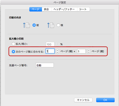This screenshot has height=106, width=119.
Task: Choose the 拡大/縮小 radio button
Action: click(13, 44)
